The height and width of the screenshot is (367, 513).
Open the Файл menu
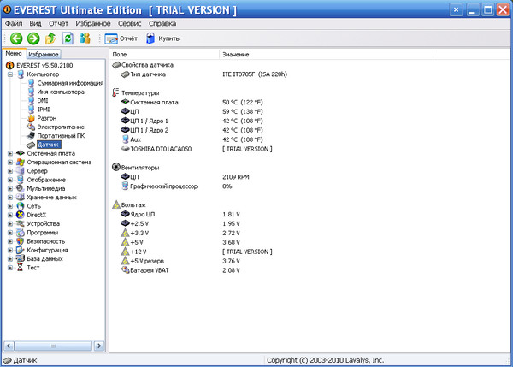click(14, 24)
